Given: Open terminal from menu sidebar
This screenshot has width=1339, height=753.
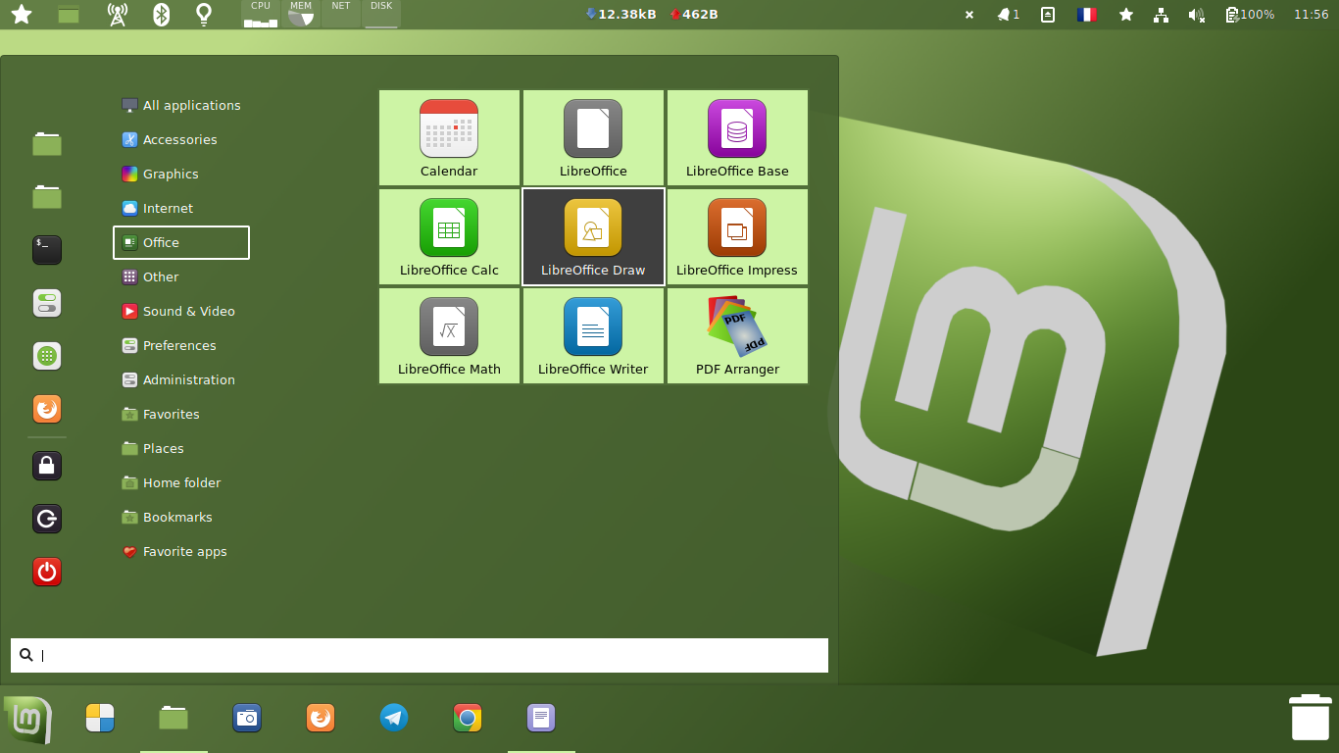Looking at the screenshot, I should coord(47,250).
